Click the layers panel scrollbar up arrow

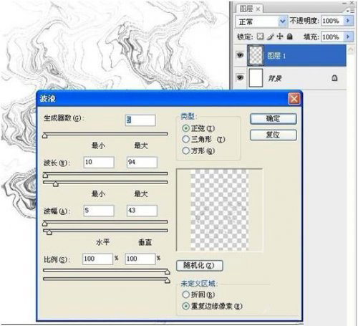click(351, 49)
